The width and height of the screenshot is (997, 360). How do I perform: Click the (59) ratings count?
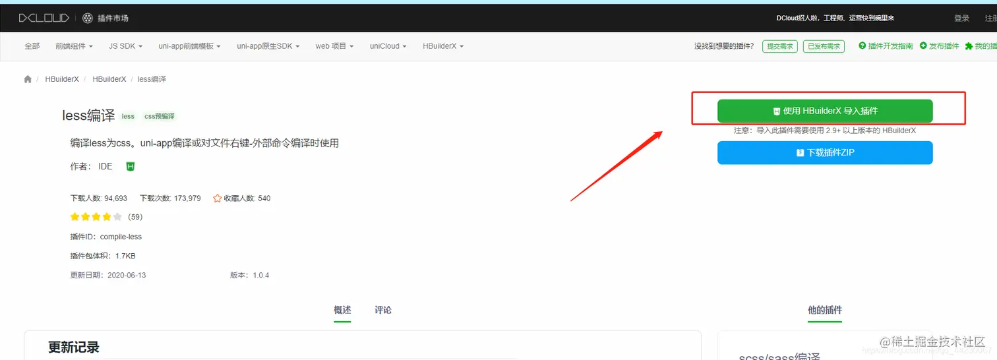tap(135, 217)
